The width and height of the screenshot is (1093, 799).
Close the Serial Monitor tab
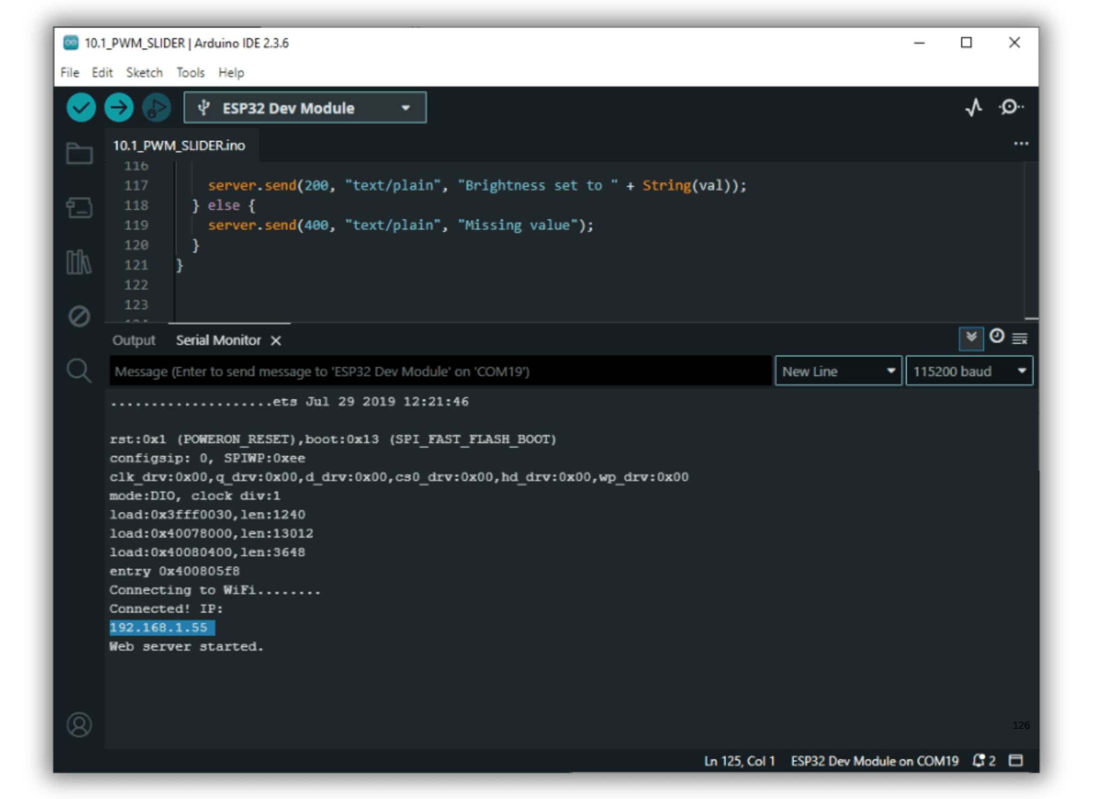tap(276, 341)
